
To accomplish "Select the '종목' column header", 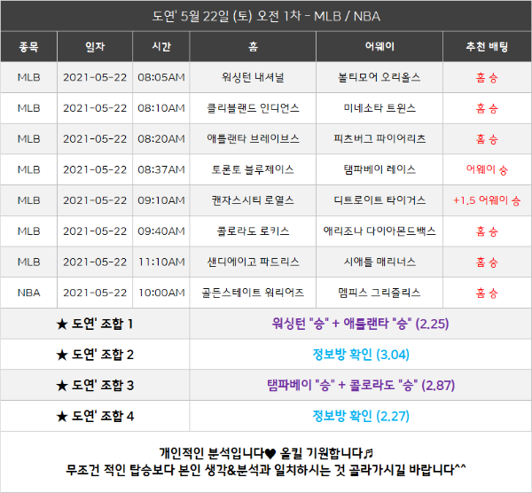I will [x=29, y=46].
